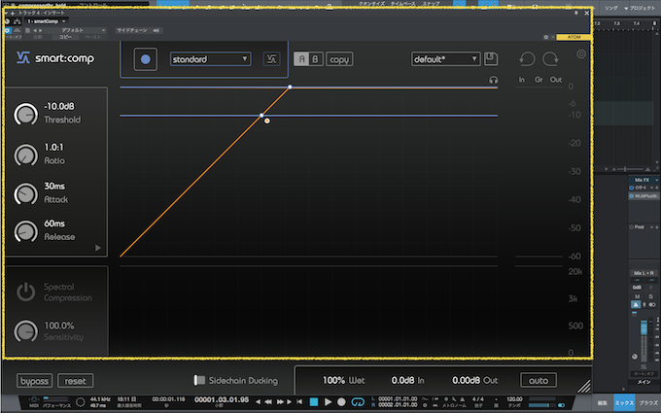Click the 120.00 tempo value

(514, 398)
